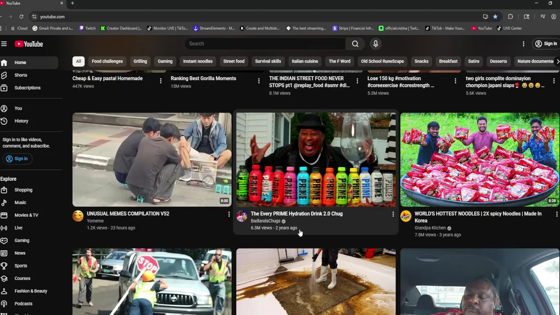The height and width of the screenshot is (315, 560).
Task: Select the Instant noodles chip
Action: point(198,61)
